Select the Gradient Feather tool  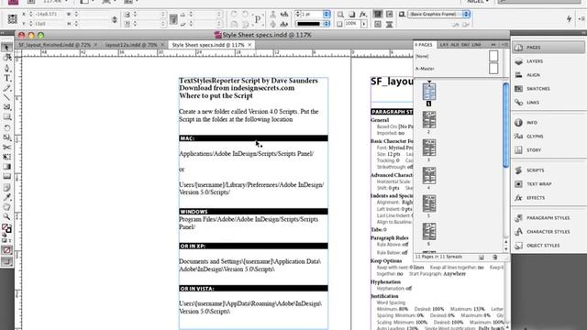(x=6, y=176)
